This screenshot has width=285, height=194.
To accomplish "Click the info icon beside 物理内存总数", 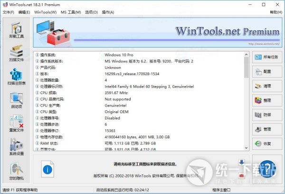I will pyautogui.click(x=37, y=137).
